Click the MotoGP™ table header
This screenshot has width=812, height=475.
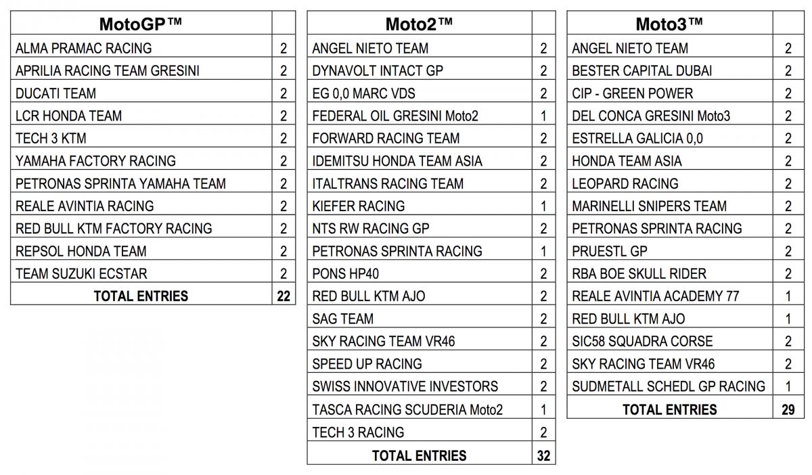pos(141,24)
